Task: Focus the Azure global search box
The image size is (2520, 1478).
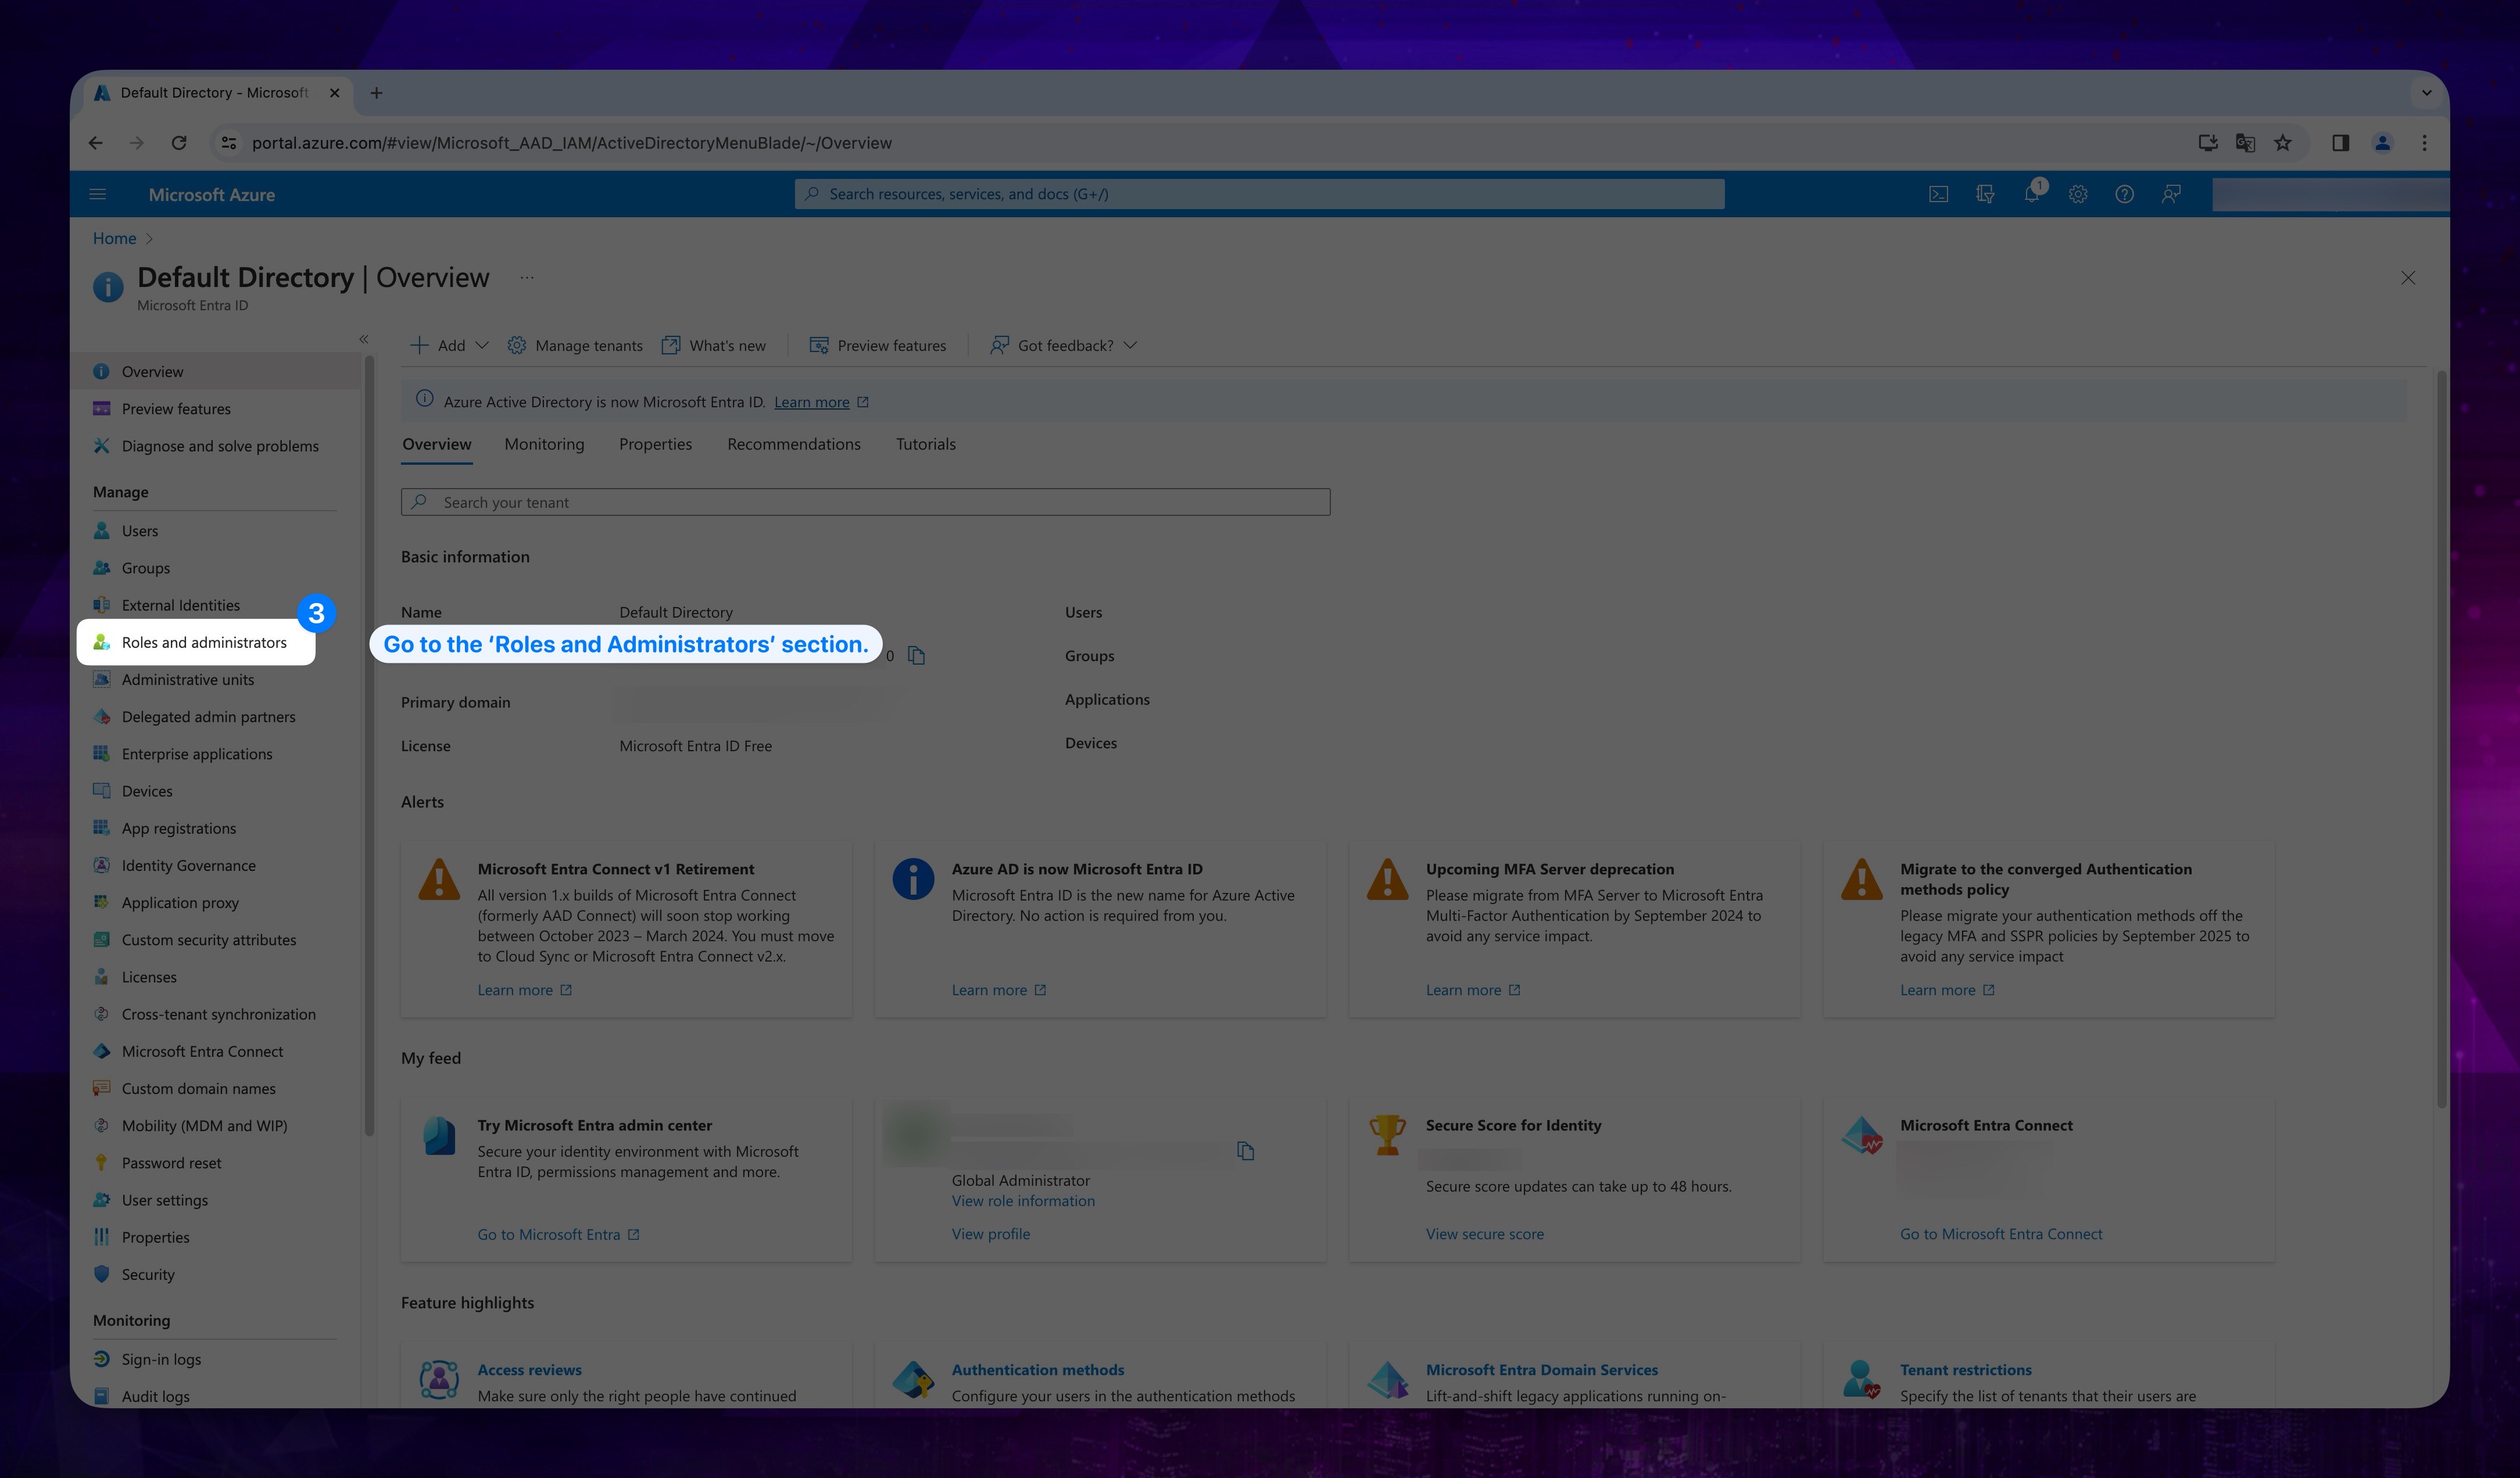Action: (1259, 194)
